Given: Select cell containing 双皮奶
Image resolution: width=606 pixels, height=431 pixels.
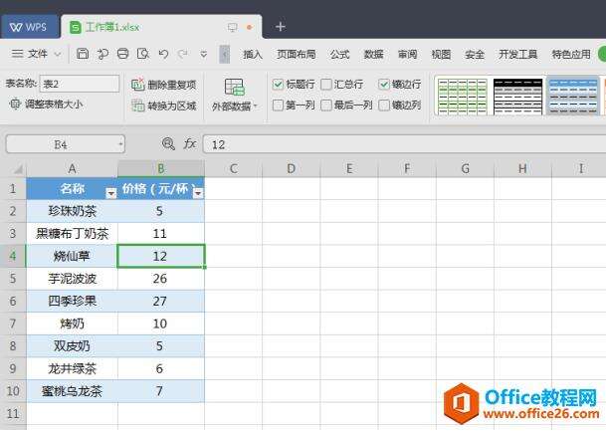Looking at the screenshot, I should 72,346.
